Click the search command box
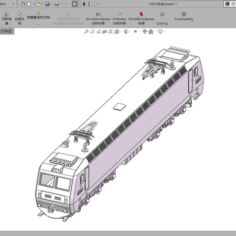This screenshot has width=236, height=236. pyautogui.click(x=230, y=4)
